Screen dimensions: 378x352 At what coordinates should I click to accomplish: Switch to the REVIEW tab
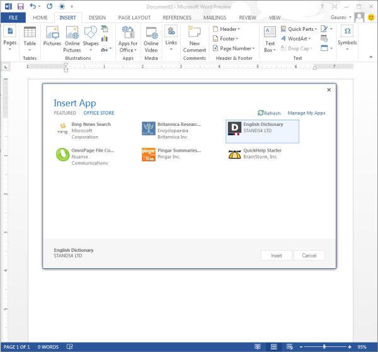coord(248,18)
